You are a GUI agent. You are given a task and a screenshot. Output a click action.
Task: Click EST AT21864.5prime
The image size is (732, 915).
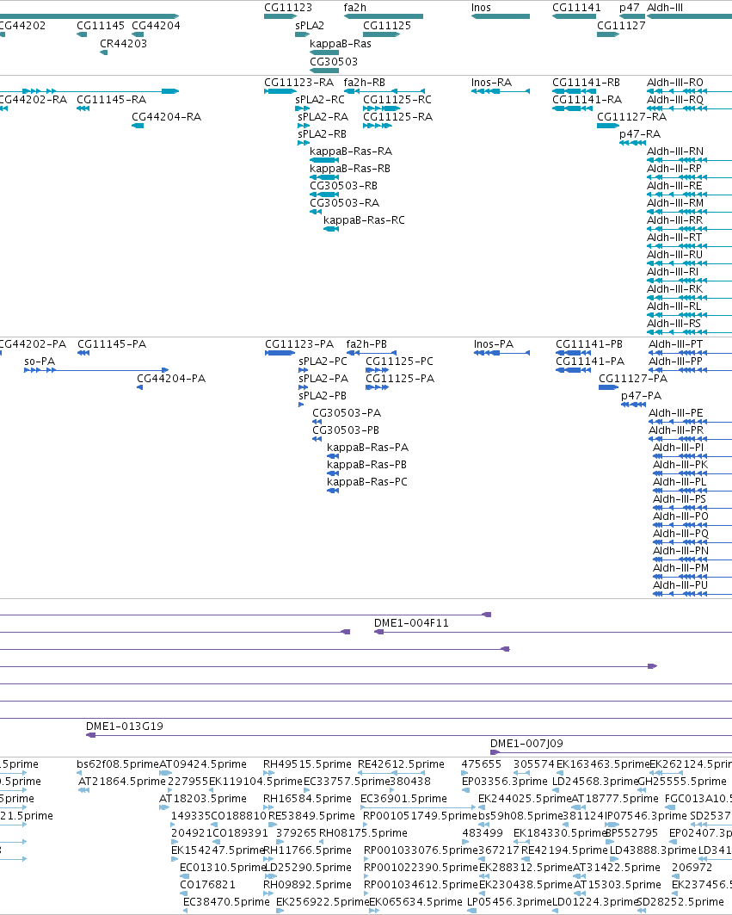(122, 782)
